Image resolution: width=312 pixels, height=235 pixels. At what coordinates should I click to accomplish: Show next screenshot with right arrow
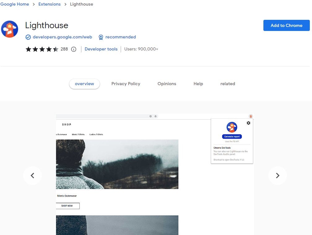[278, 176]
